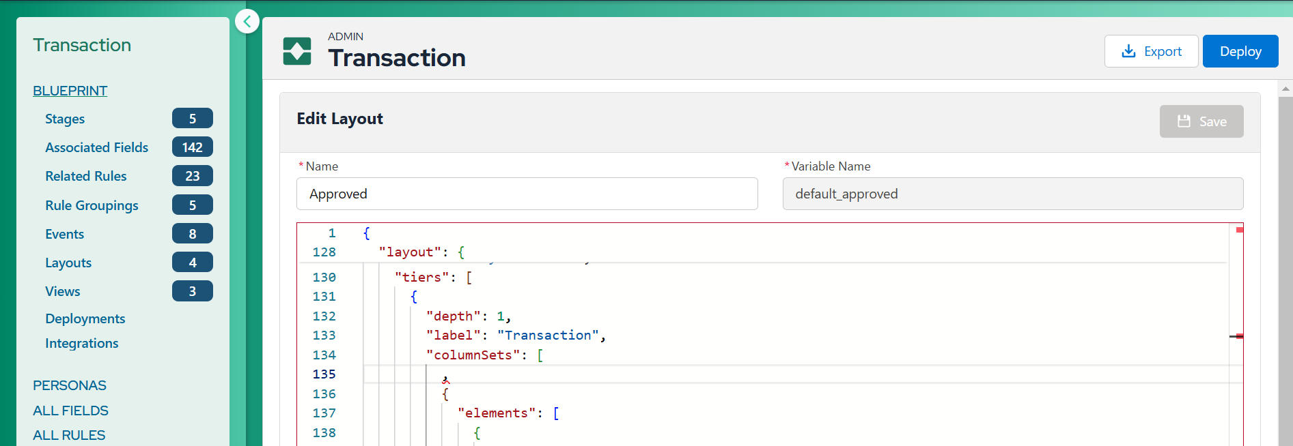1293x446 pixels.
Task: Click the Export button
Action: 1151,51
